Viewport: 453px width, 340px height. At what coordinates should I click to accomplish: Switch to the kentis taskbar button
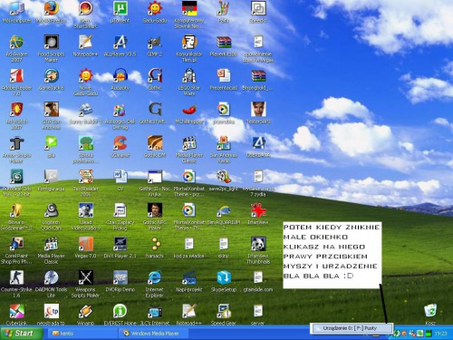click(82, 334)
